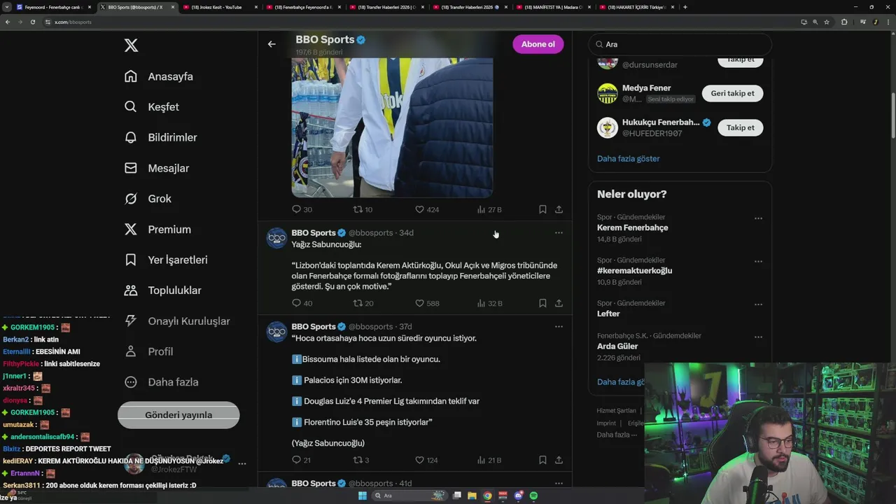Bookmark the Lizbon toplantı post

pos(542,303)
